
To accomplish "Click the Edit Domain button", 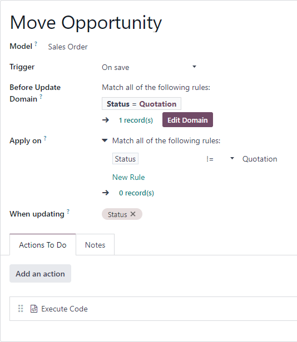I will coord(187,120).
